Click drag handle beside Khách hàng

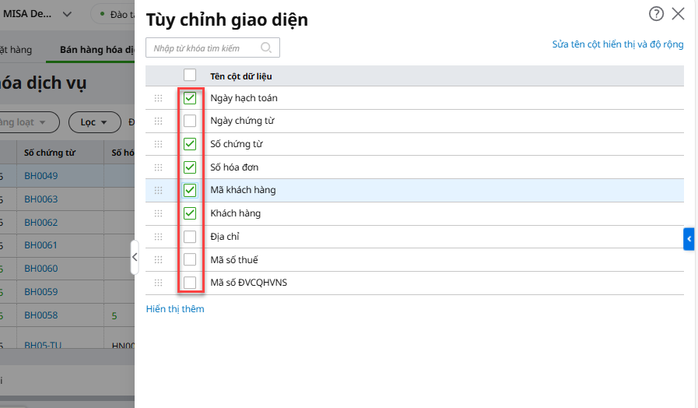coord(158,213)
